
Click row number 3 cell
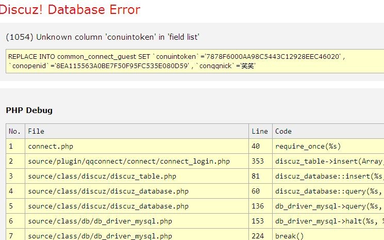(15, 177)
